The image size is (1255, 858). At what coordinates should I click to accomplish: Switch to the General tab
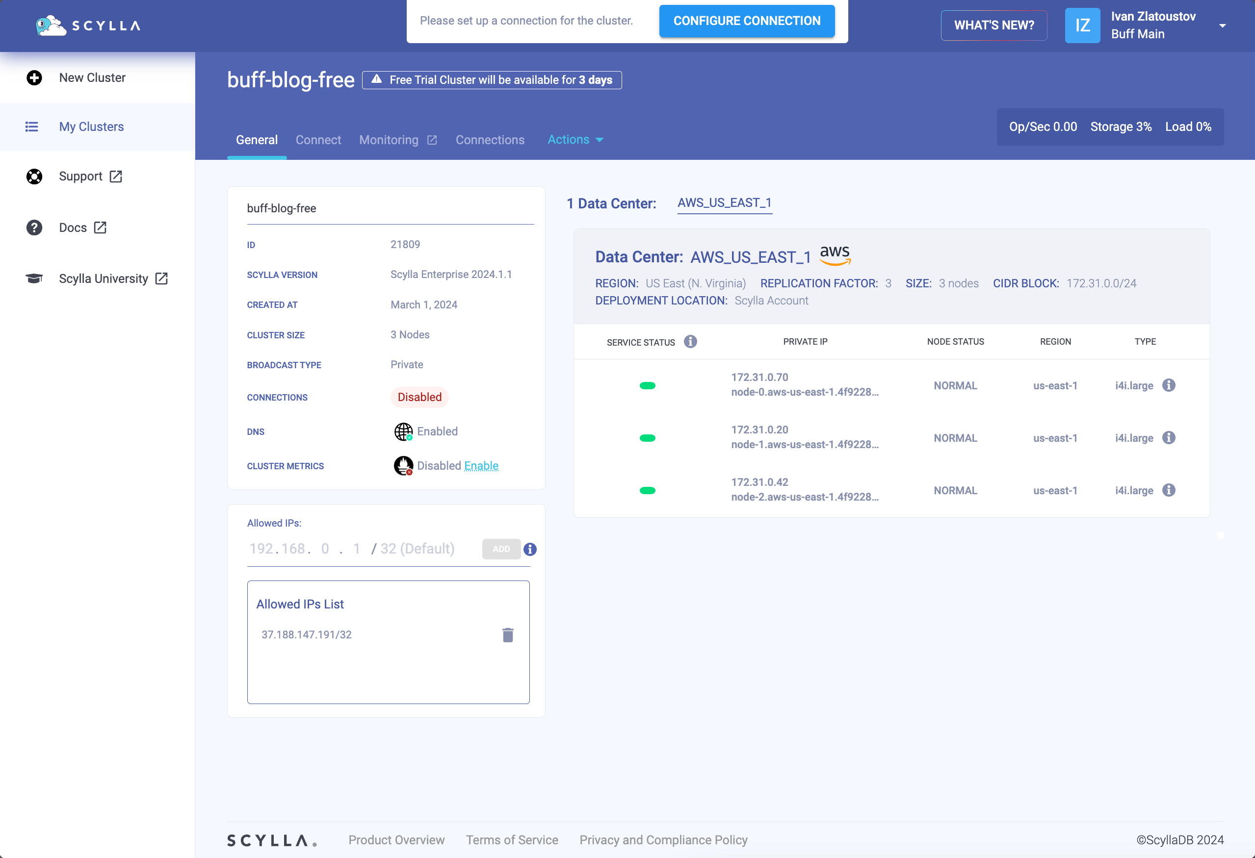click(257, 140)
